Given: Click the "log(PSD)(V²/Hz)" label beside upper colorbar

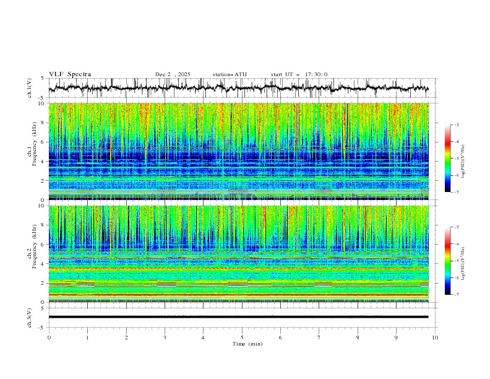Looking at the screenshot, I should [463, 162].
